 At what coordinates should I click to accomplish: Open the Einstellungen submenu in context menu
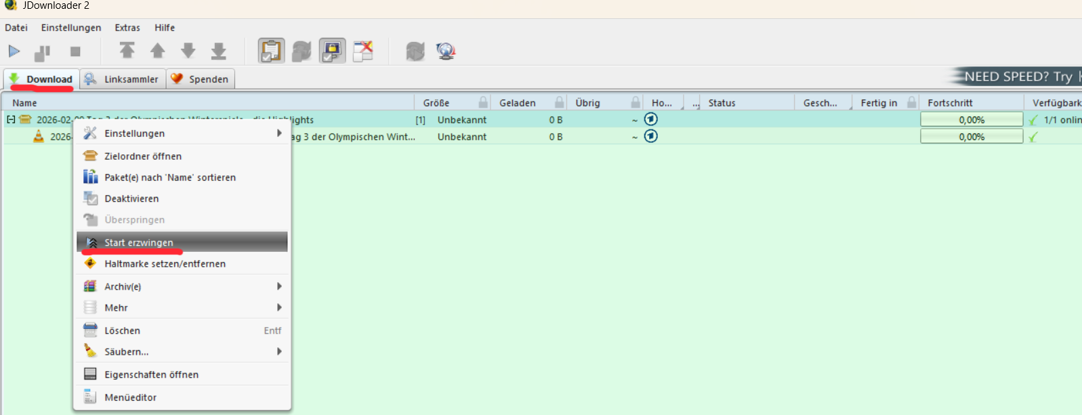(182, 133)
